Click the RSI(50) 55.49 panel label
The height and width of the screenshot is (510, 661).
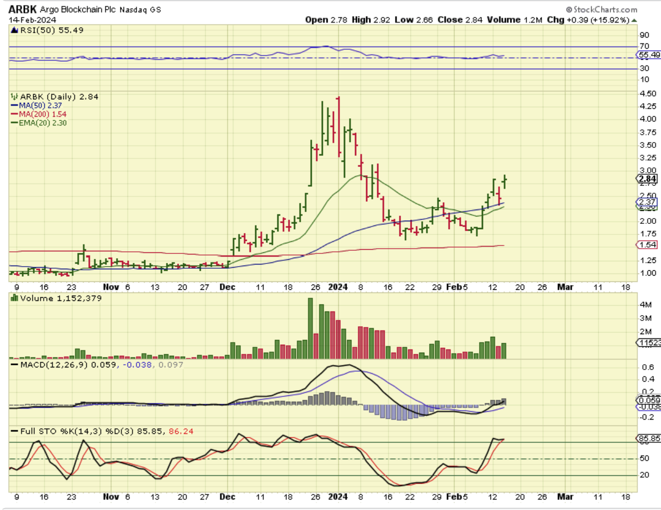tap(52, 30)
